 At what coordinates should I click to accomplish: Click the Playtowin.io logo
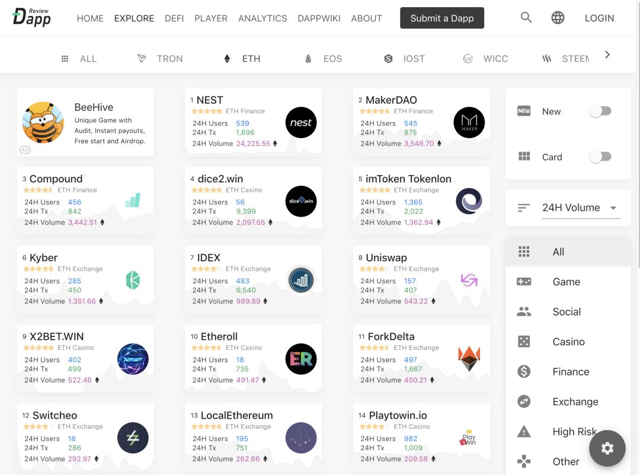[468, 438]
